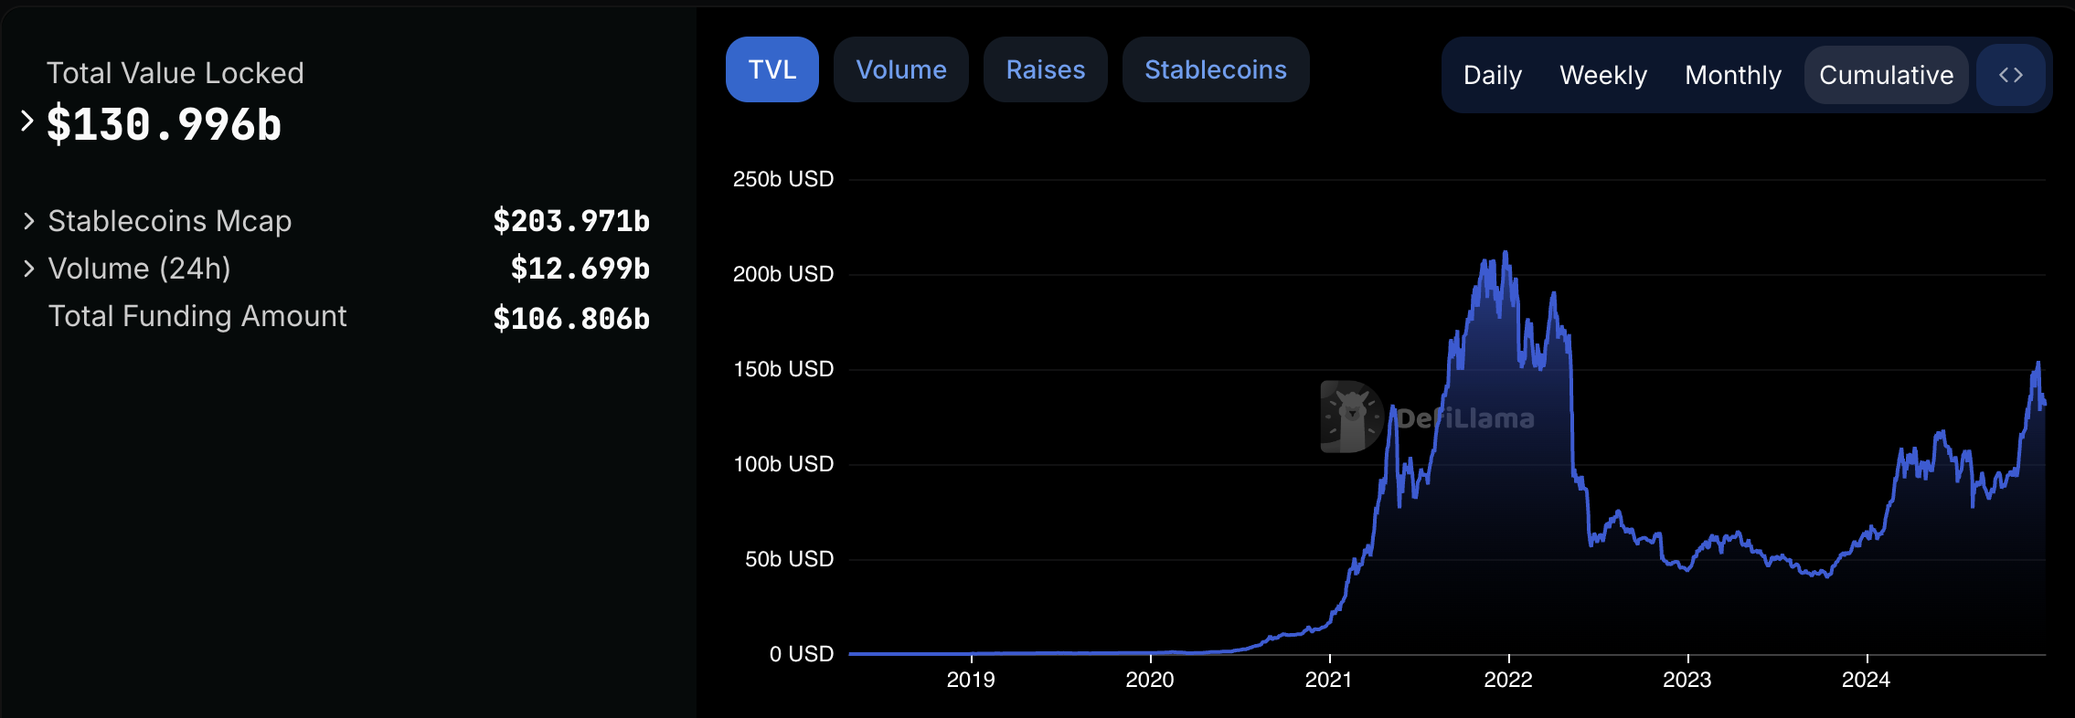Select the TVL chart toggle

point(771,69)
